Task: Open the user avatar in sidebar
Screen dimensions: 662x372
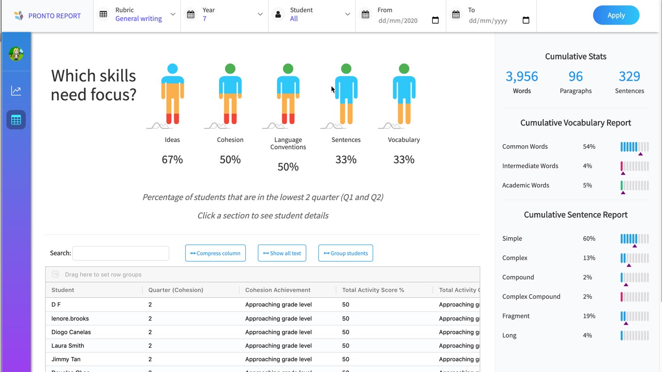Action: pos(16,53)
